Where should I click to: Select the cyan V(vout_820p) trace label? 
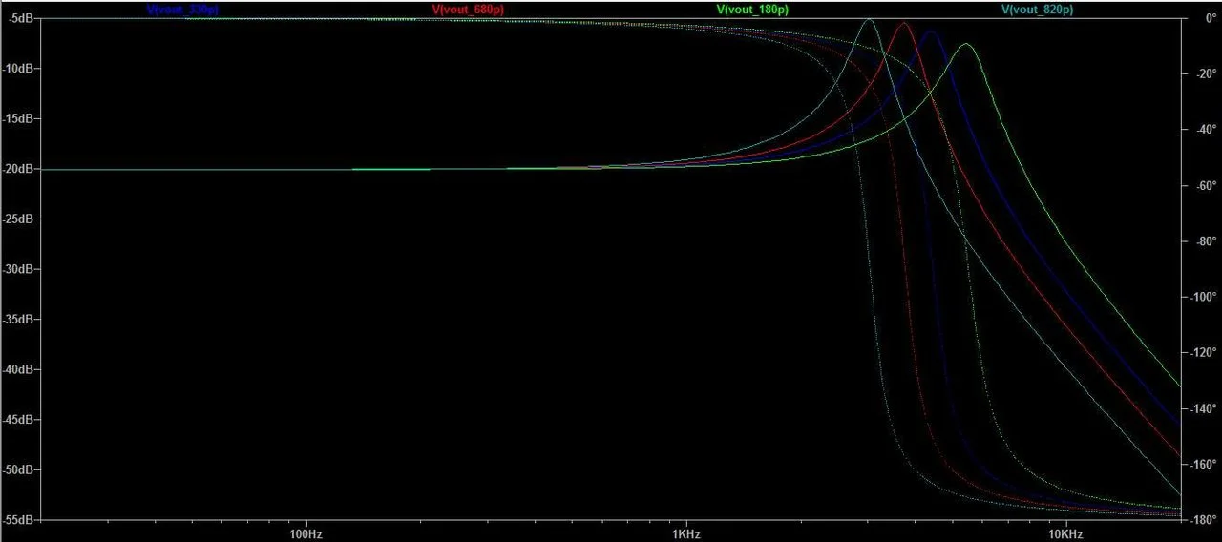pyautogui.click(x=1038, y=10)
